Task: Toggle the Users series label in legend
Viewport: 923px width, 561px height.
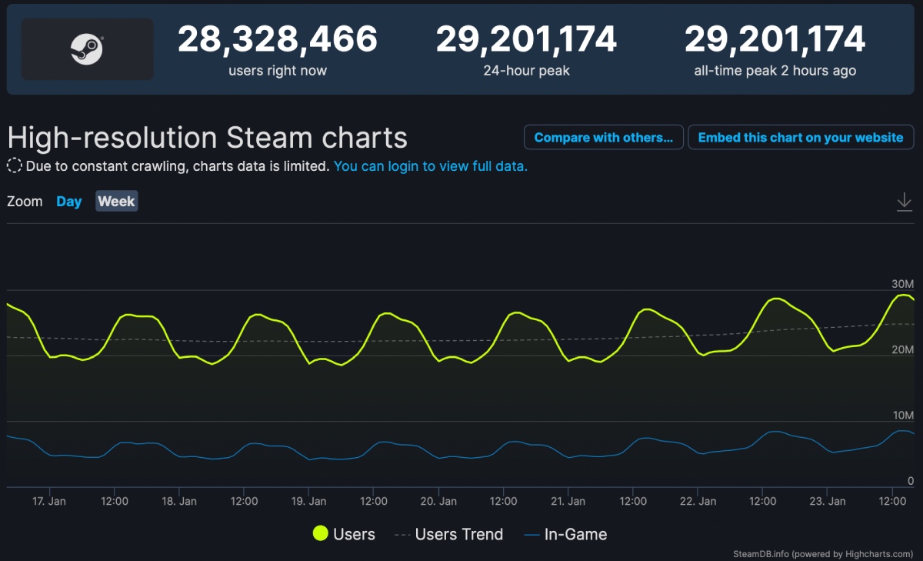Action: (x=354, y=534)
